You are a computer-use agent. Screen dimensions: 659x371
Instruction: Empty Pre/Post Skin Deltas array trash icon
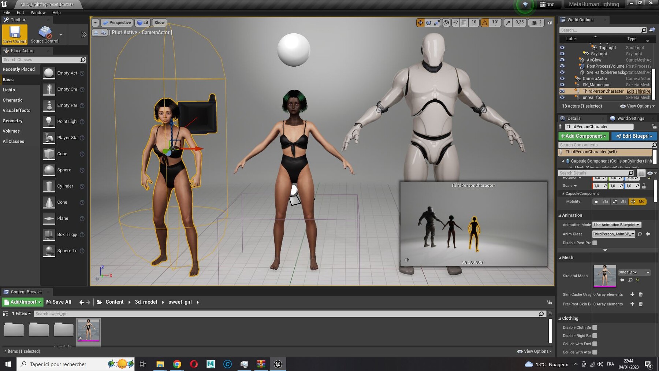point(641,304)
